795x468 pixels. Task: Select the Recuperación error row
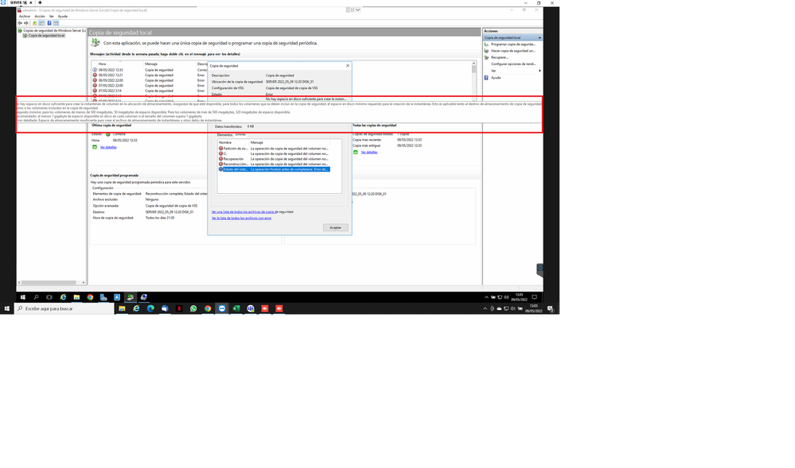274,159
